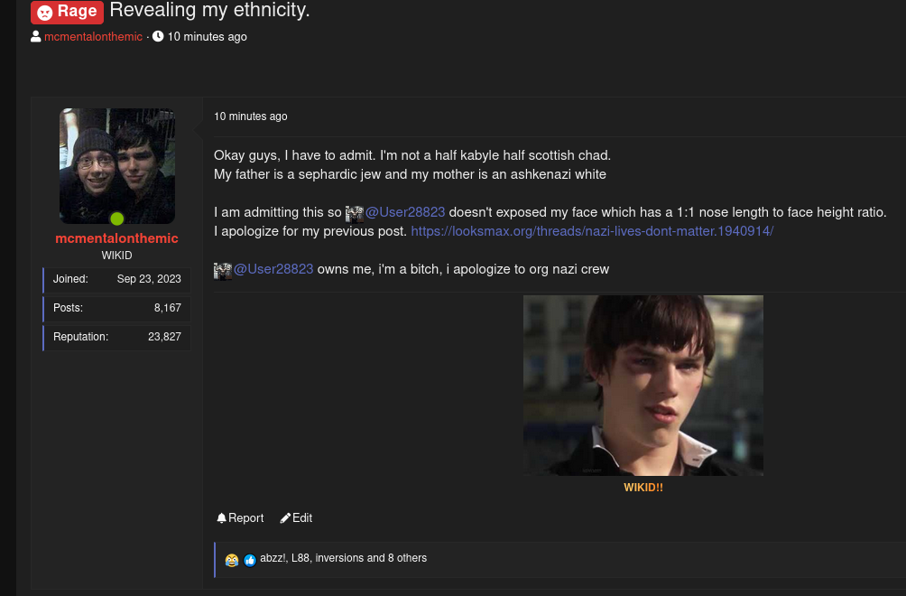Click the signature image in the post
The height and width of the screenshot is (596, 906).
pos(643,386)
